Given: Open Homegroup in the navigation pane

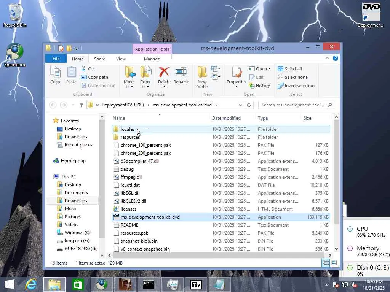Looking at the screenshot, I should coord(73,161).
